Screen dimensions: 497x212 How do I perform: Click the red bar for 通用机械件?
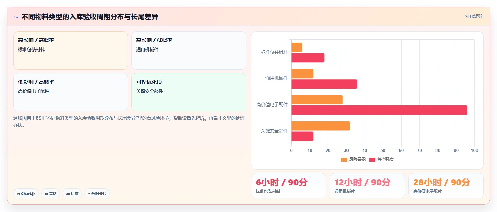tap(324, 84)
